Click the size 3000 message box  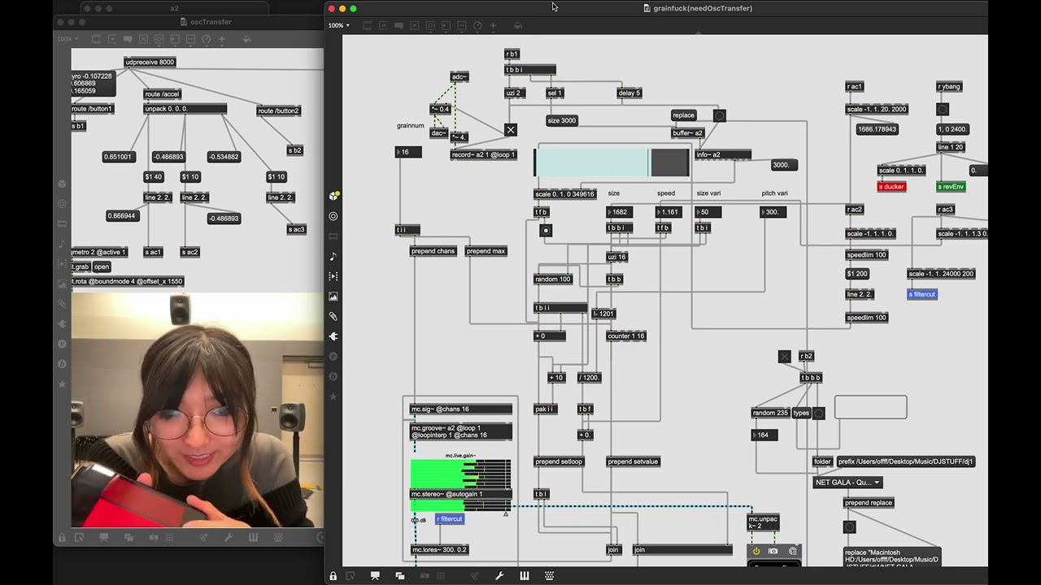click(562, 120)
